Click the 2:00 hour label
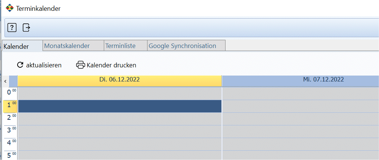The height and width of the screenshot is (160, 379). point(10,119)
